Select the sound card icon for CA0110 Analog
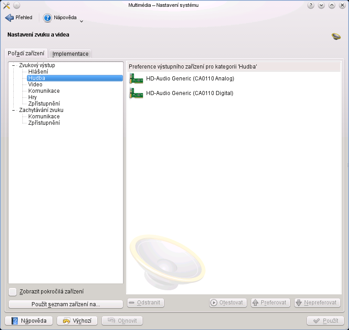 (x=136, y=79)
